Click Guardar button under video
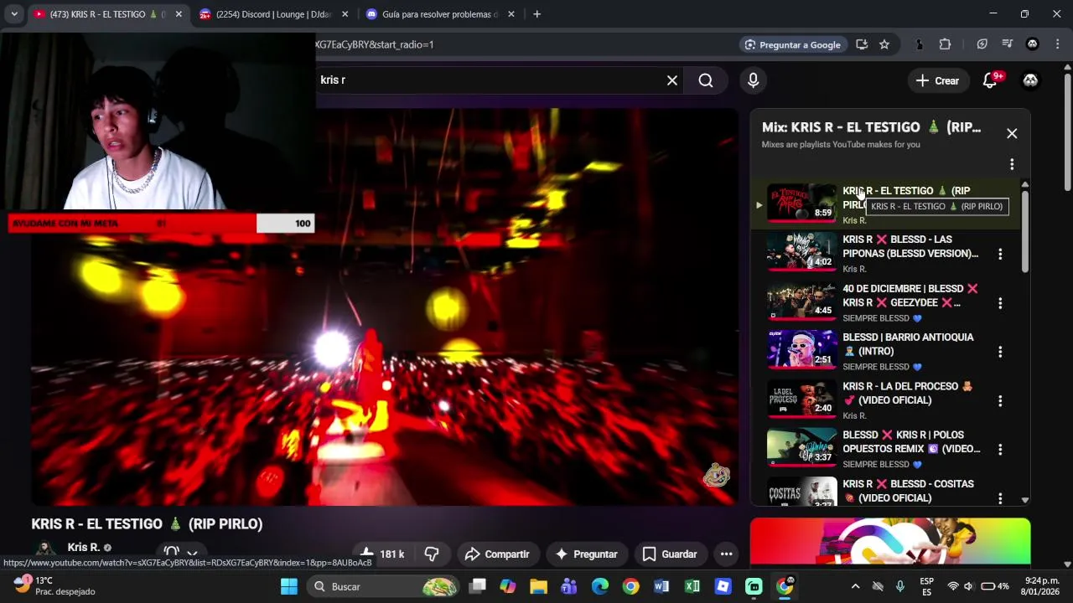 coord(669,554)
